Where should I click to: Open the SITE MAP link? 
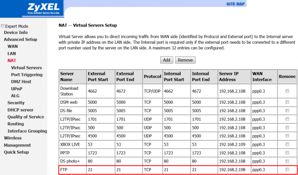(x=235, y=4)
